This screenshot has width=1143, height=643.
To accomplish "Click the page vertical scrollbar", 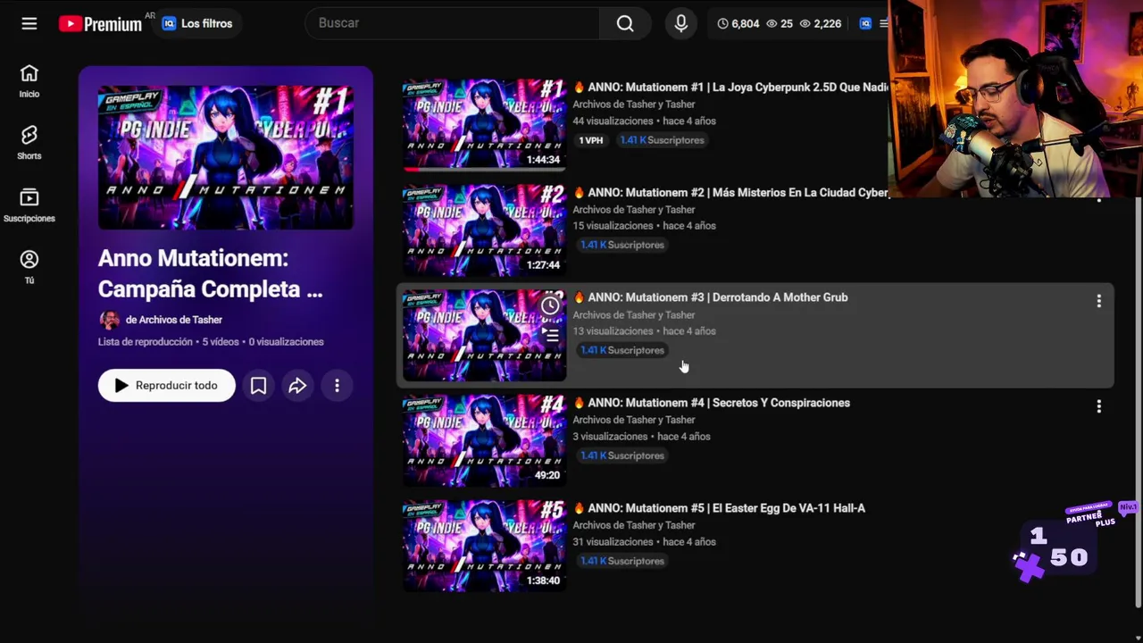I will point(1137,402).
